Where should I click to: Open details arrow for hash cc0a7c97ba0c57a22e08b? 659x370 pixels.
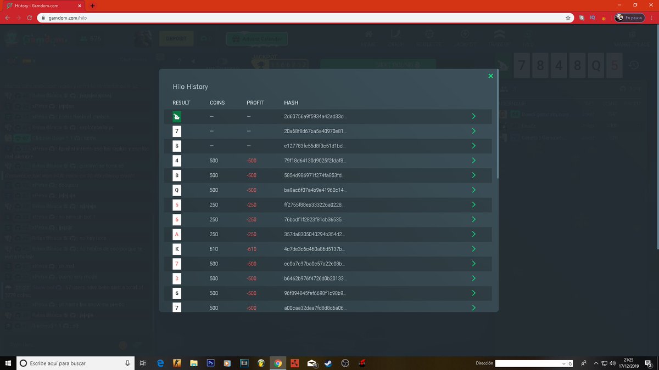(x=473, y=264)
